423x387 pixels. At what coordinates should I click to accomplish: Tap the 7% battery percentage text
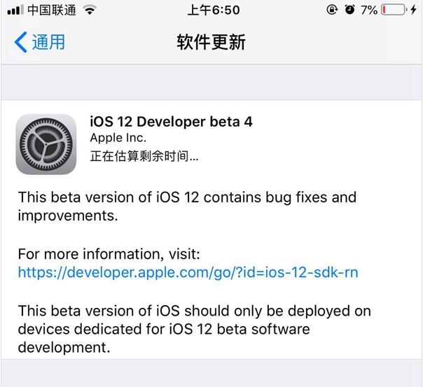click(x=369, y=10)
